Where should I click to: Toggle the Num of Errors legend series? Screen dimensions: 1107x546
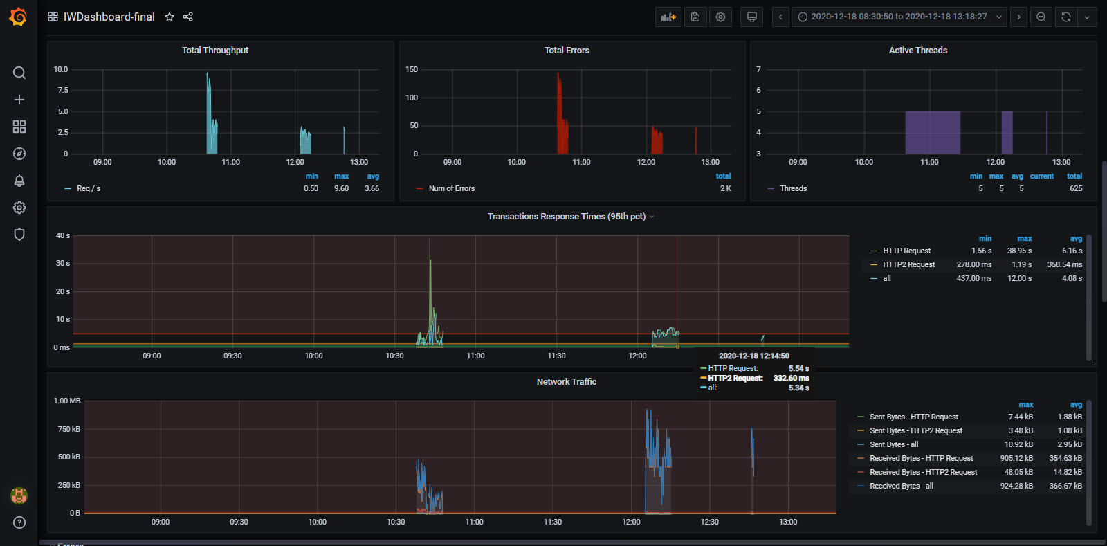click(x=452, y=188)
